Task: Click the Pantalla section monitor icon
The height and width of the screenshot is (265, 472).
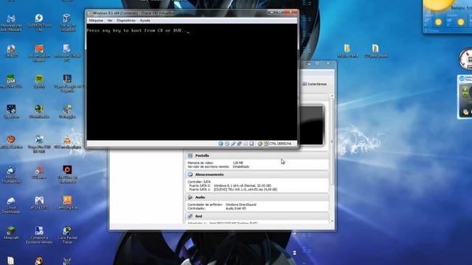Action: click(x=190, y=155)
